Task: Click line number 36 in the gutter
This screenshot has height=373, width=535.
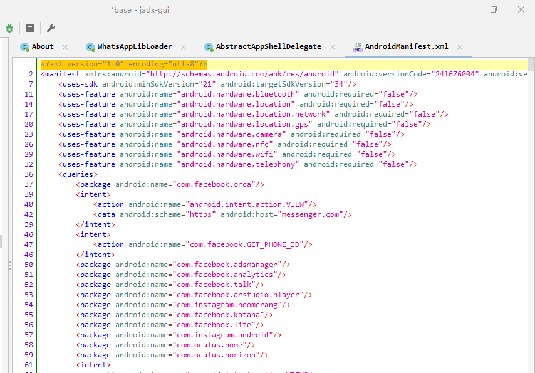Action: click(29, 174)
